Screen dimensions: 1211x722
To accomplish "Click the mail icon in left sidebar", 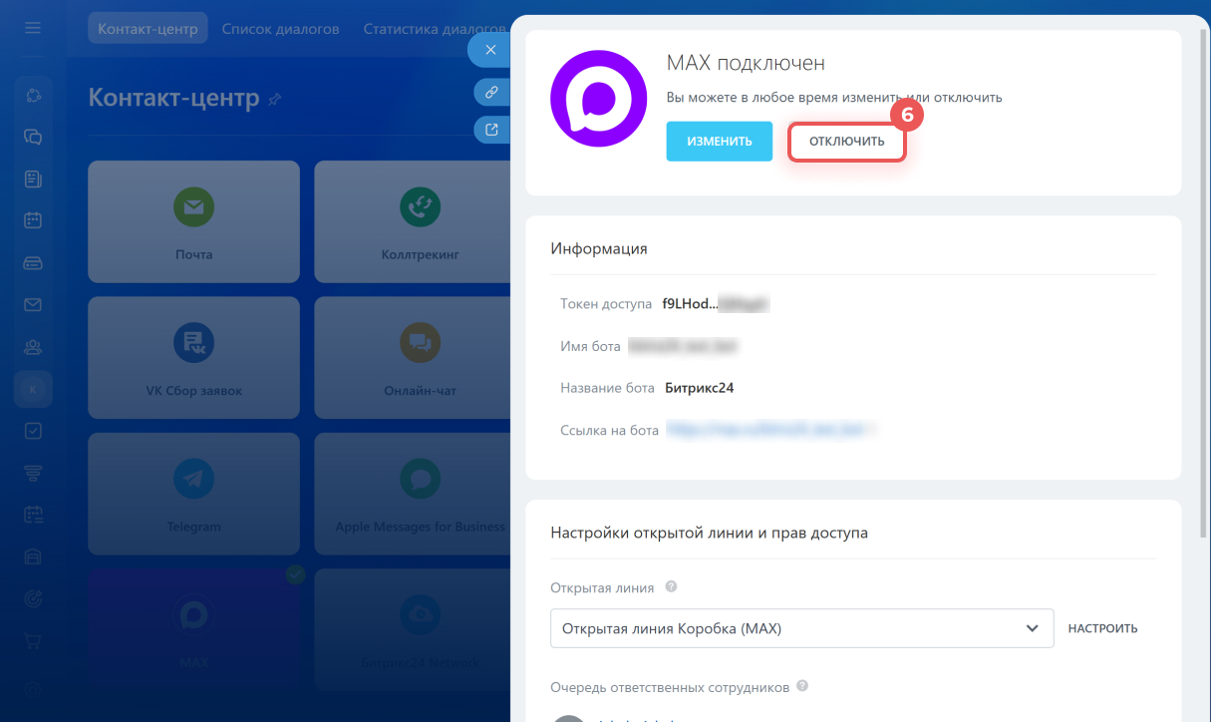I will pos(33,305).
